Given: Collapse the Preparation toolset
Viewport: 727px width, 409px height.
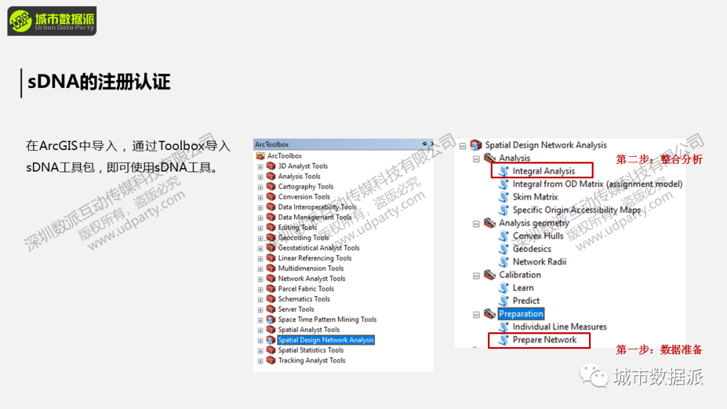Looking at the screenshot, I should tap(476, 315).
